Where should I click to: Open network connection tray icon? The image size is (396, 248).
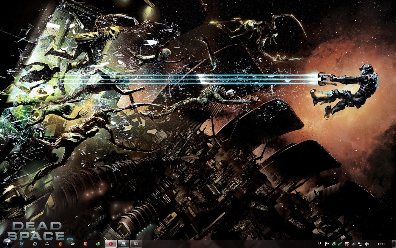tap(360, 244)
